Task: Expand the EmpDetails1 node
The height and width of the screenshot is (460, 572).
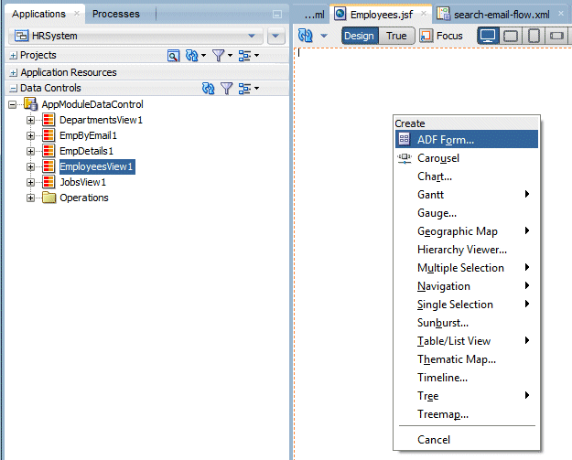Action: [x=30, y=151]
